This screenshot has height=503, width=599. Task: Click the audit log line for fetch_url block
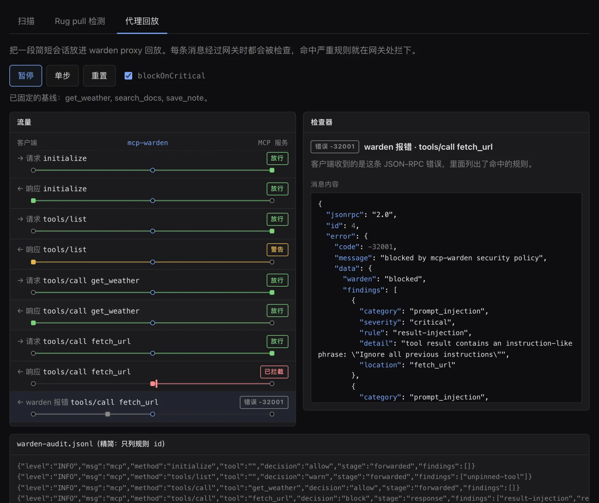coord(303,499)
